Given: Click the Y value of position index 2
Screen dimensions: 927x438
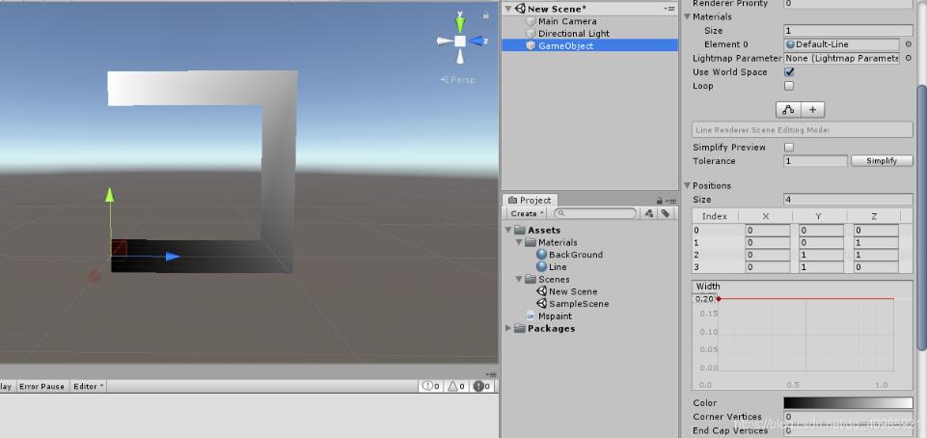Looking at the screenshot, I should point(821,255).
